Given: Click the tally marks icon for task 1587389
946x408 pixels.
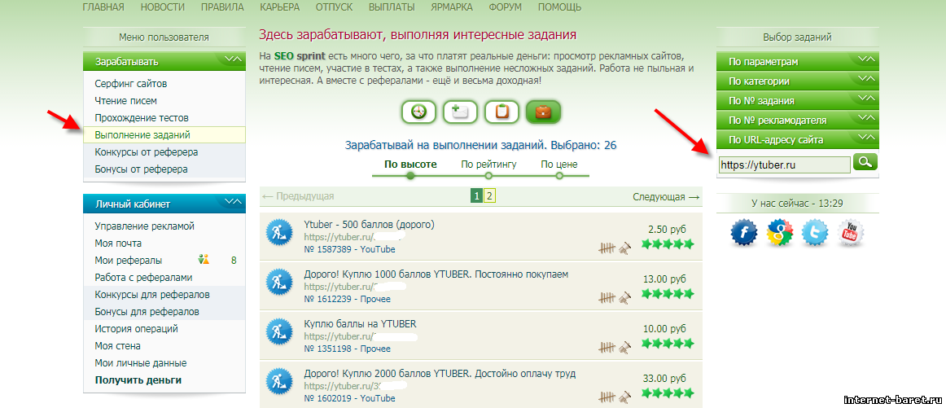Looking at the screenshot, I should tap(607, 248).
